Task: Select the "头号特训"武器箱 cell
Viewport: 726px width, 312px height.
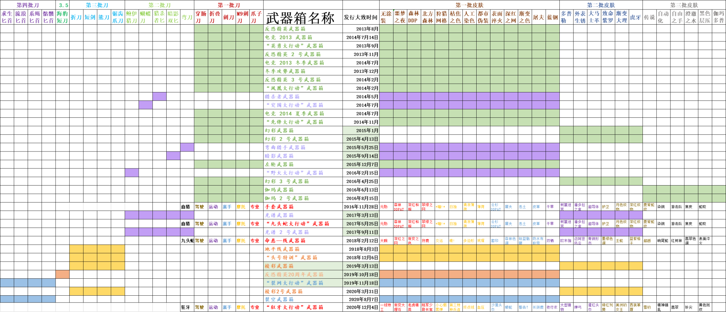Action: [303, 258]
